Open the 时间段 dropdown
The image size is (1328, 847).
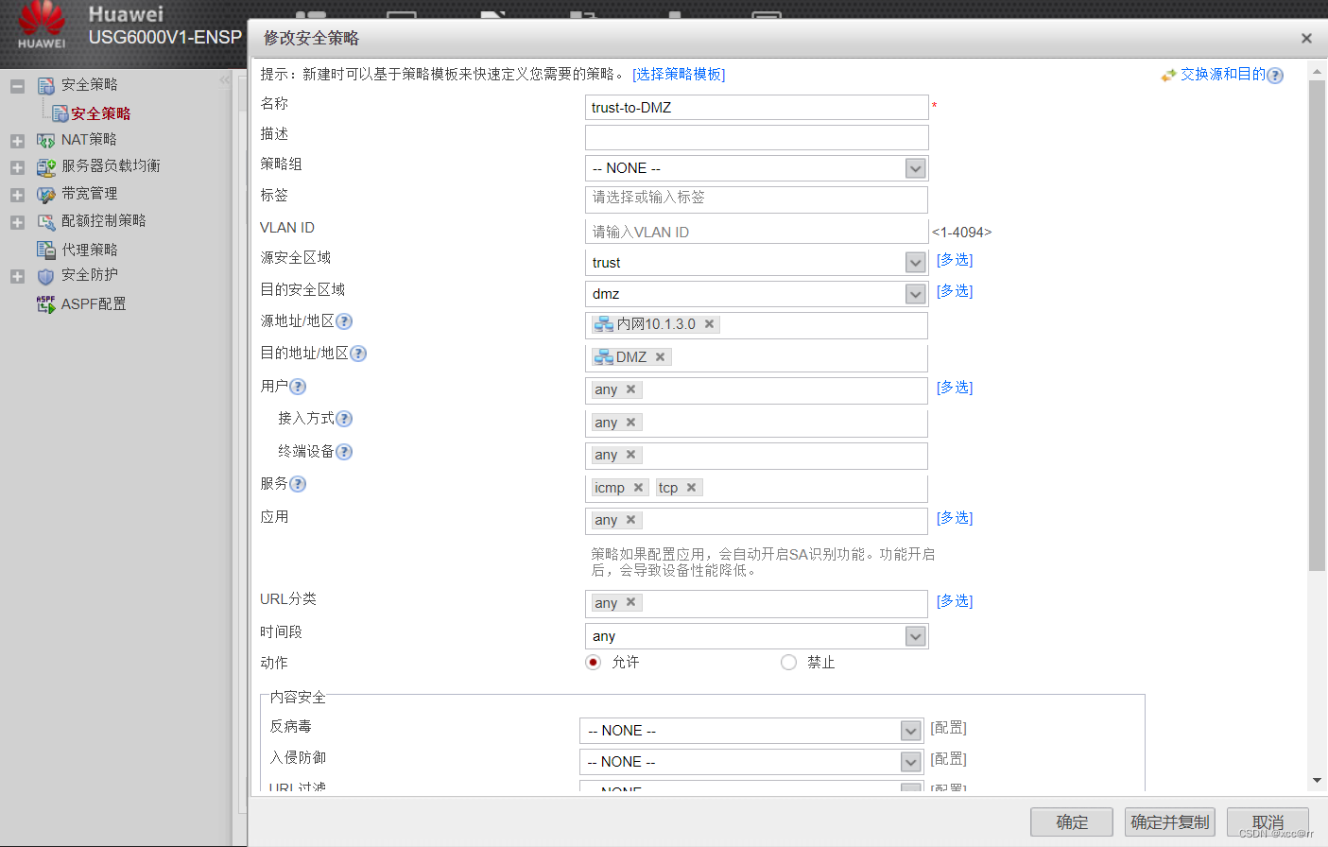tap(915, 636)
